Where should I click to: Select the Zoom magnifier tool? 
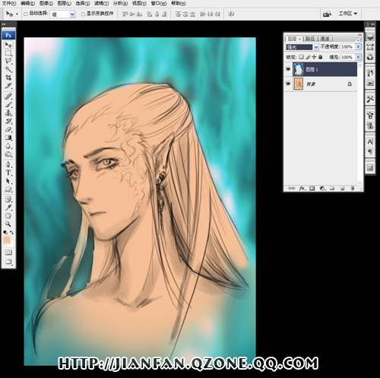(x=8, y=224)
